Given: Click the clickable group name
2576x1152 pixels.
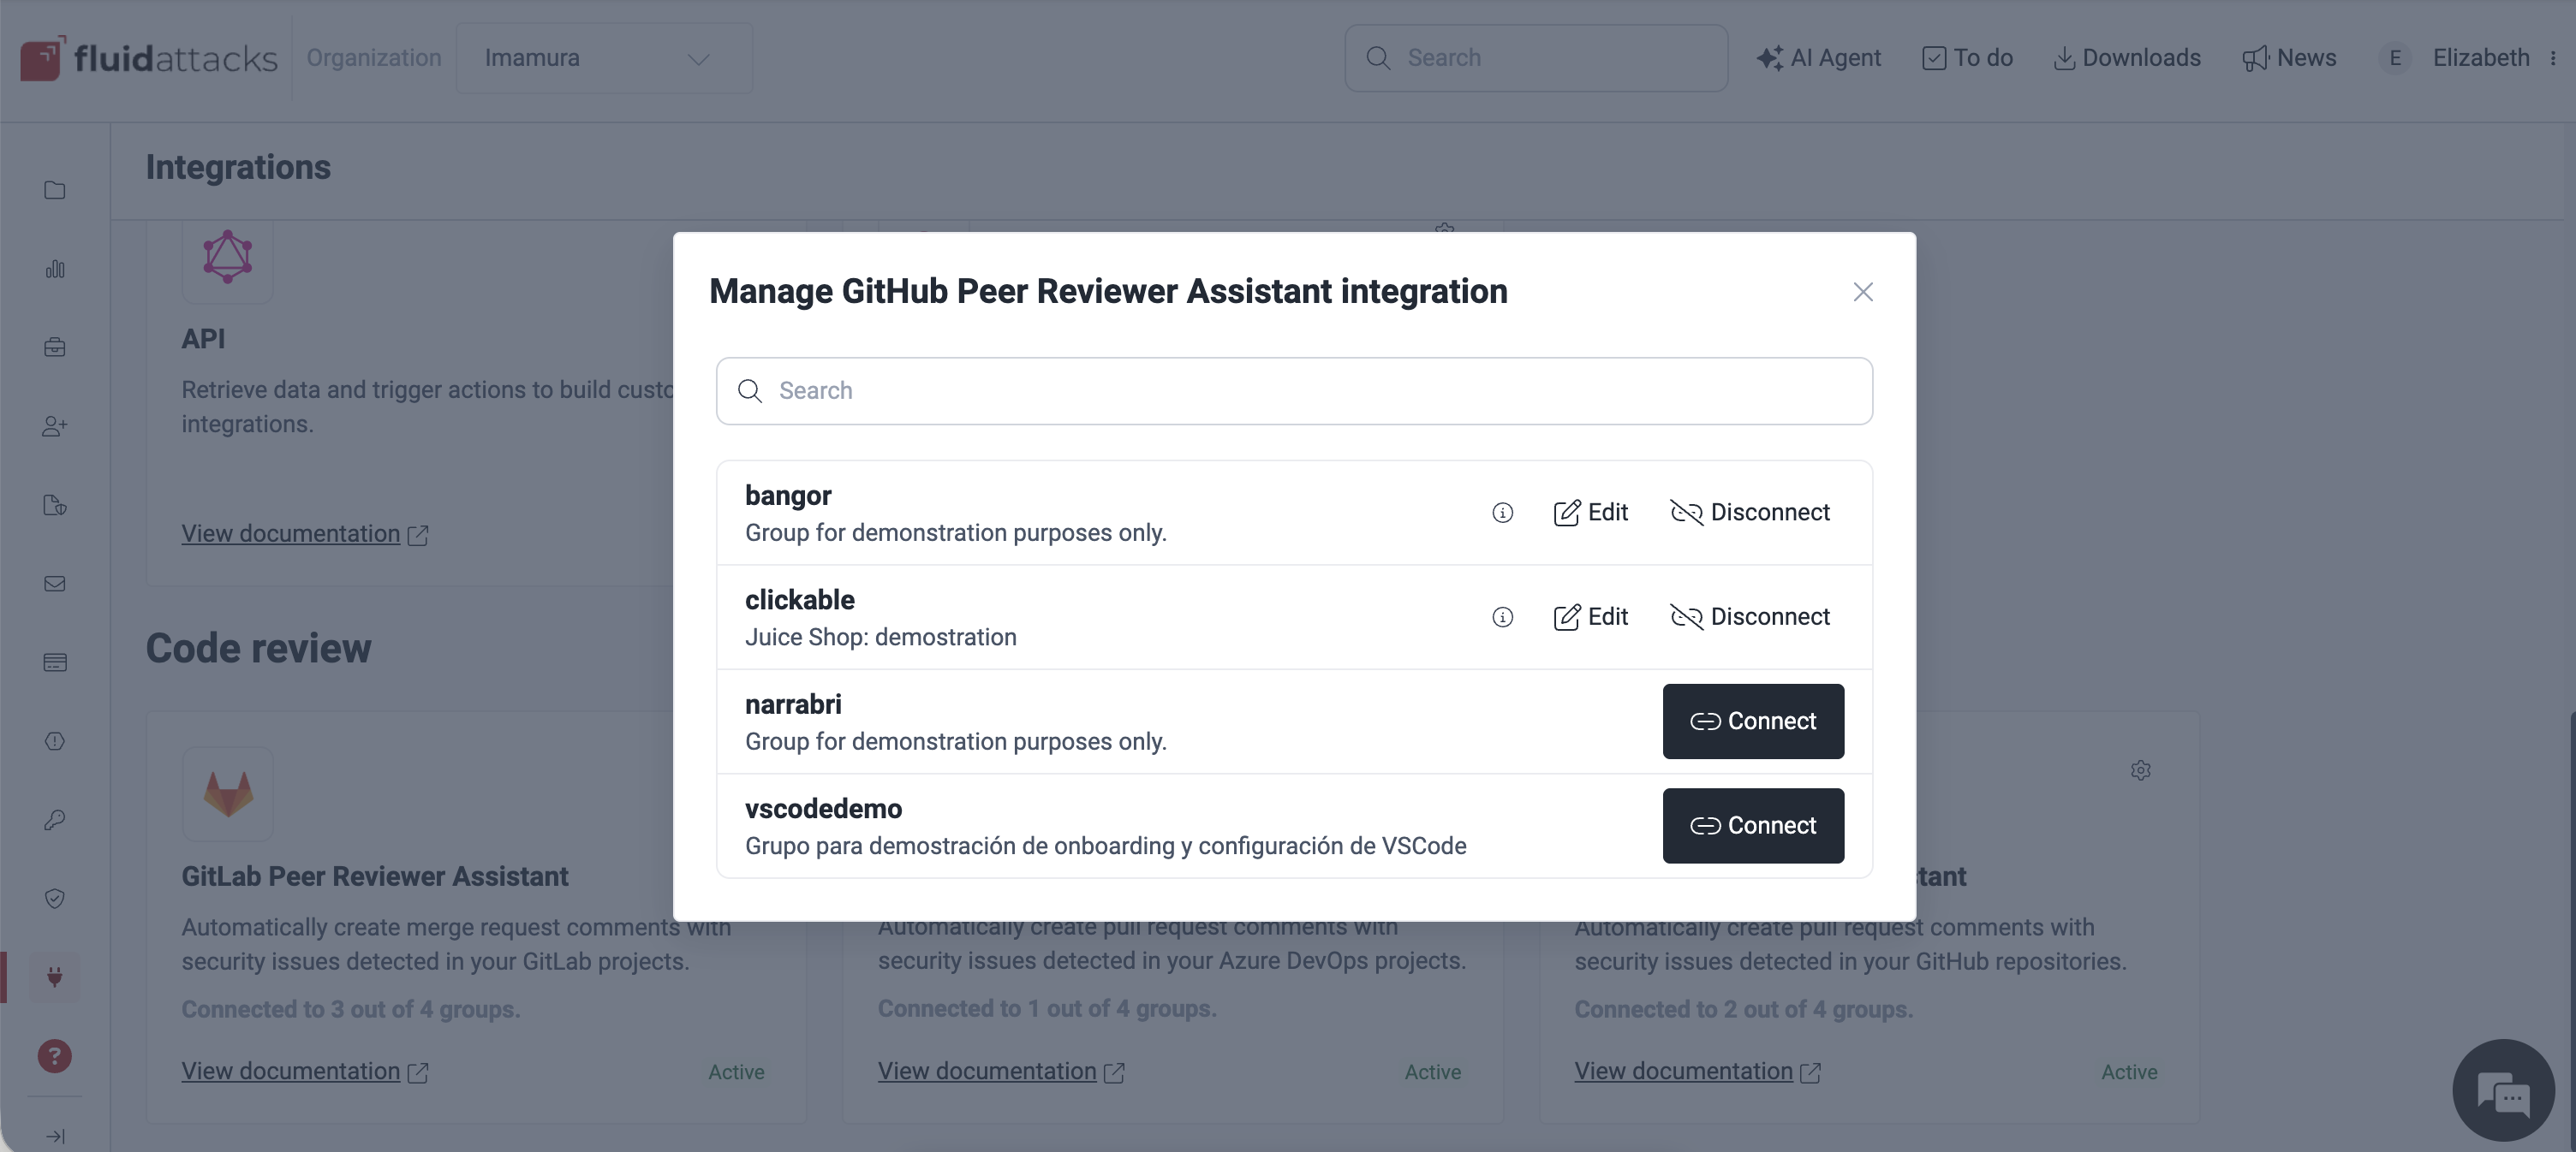Looking at the screenshot, I should 800,601.
